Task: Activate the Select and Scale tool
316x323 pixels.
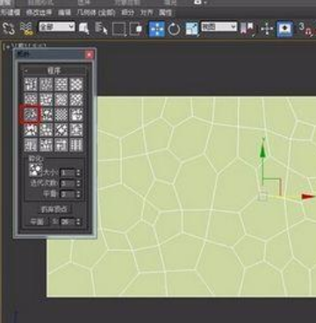Action: click(x=191, y=29)
